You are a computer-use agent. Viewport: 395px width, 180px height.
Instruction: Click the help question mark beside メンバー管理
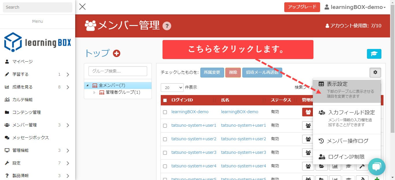pos(167,26)
